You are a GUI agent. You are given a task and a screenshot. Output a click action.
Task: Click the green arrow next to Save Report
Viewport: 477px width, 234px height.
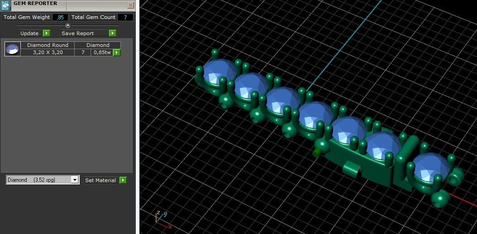[113, 33]
